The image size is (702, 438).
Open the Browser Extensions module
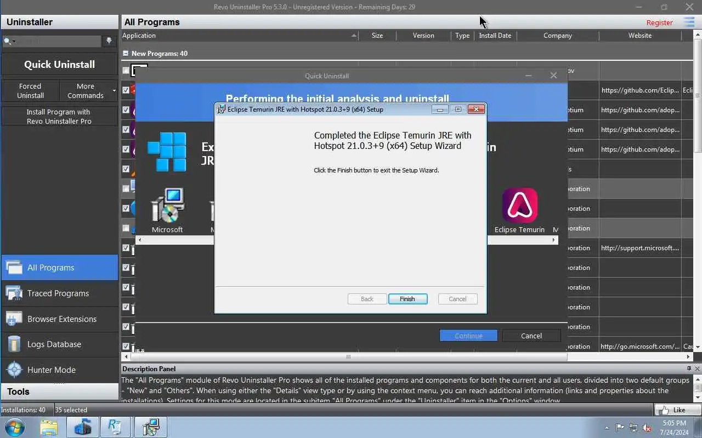click(59, 319)
